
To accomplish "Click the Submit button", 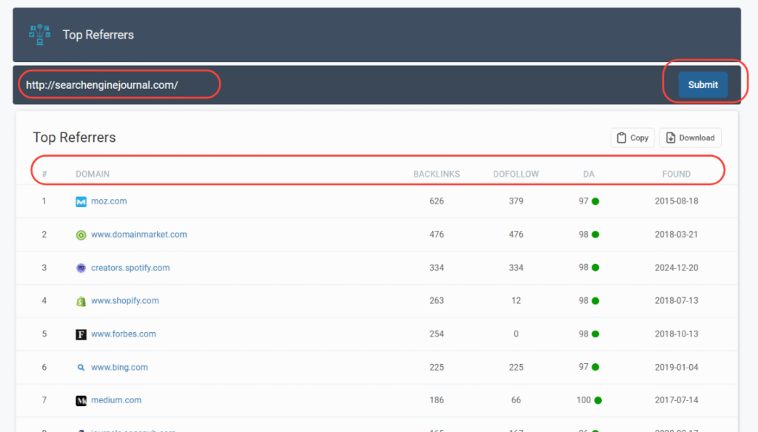I will point(702,84).
